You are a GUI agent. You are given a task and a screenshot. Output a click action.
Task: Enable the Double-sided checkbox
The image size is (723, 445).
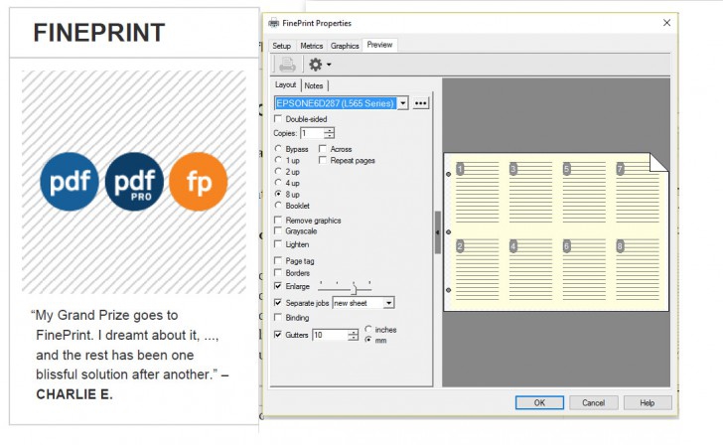(278, 118)
